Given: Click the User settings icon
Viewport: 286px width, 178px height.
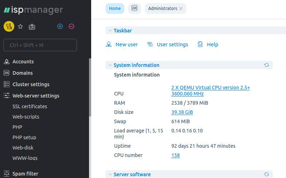Looking at the screenshot, I should click(150, 44).
